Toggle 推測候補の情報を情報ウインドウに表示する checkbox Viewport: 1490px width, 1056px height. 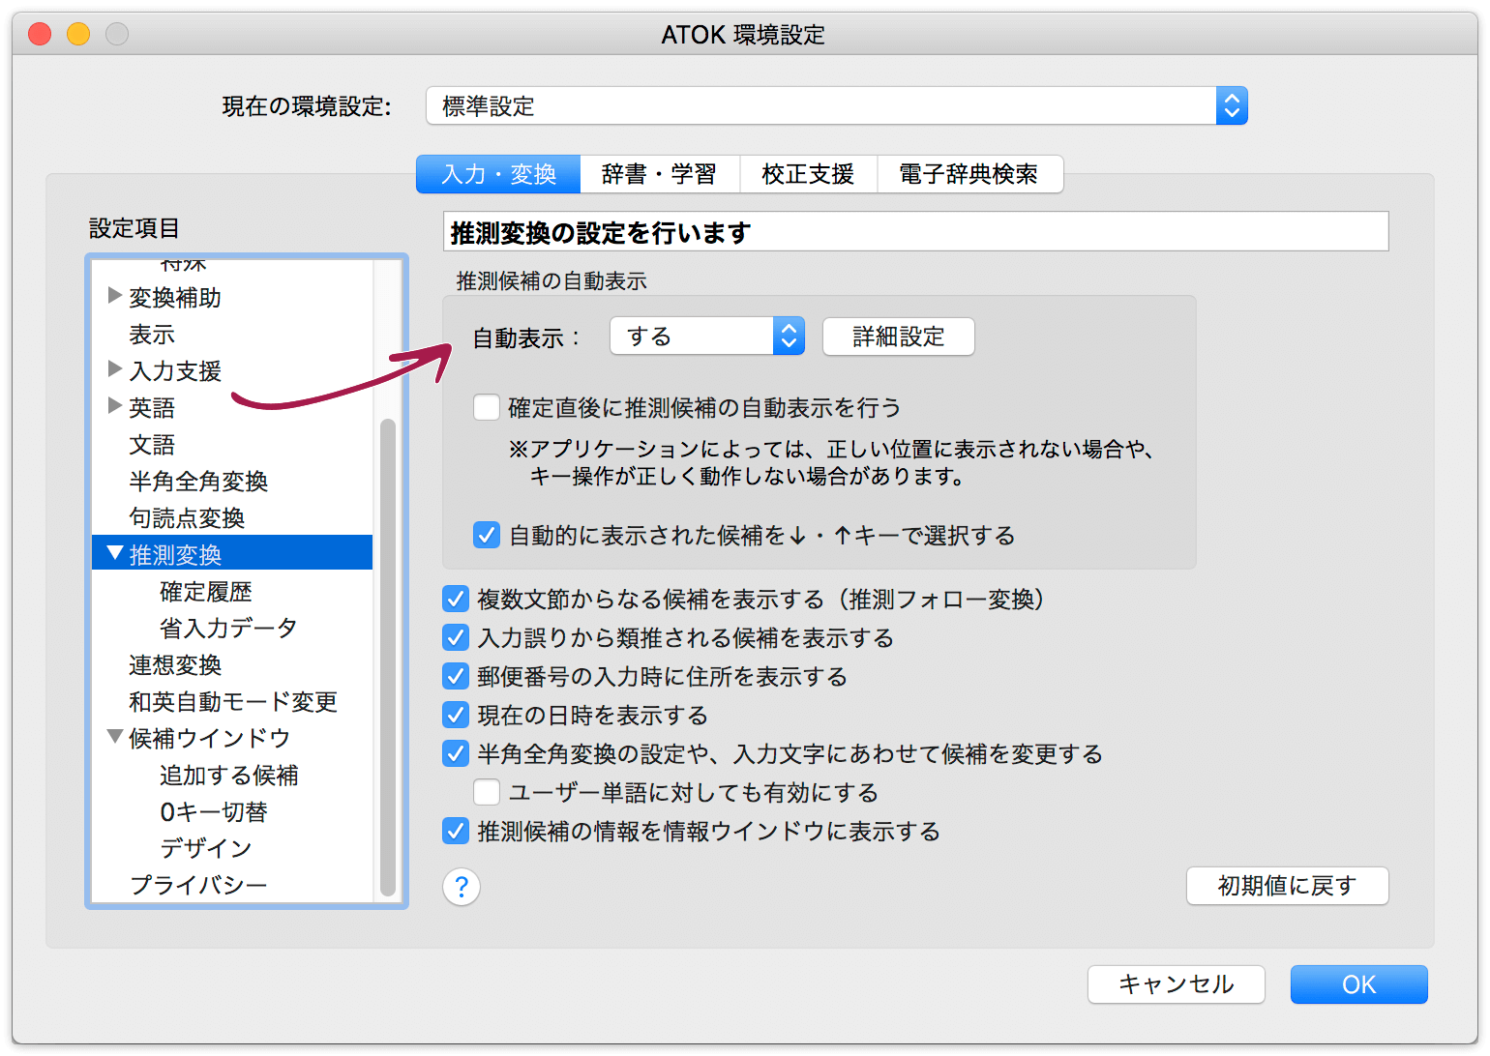pos(456,831)
